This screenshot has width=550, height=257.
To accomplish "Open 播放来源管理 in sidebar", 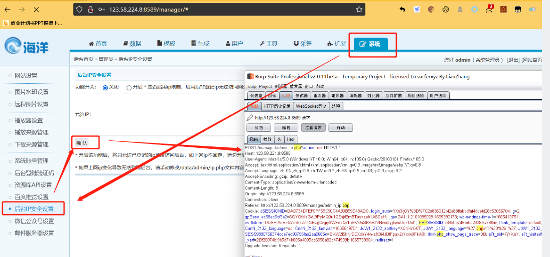I will point(31,132).
